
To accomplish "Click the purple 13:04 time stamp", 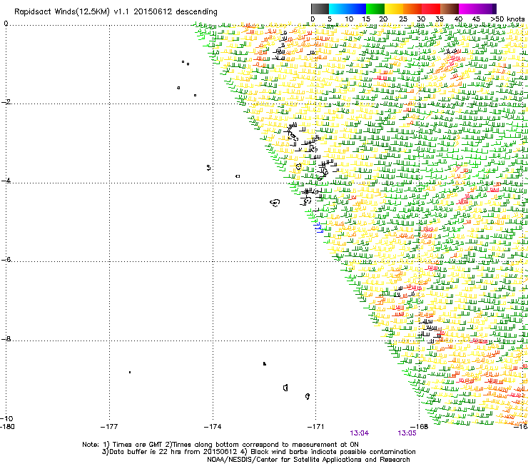I will [360, 433].
